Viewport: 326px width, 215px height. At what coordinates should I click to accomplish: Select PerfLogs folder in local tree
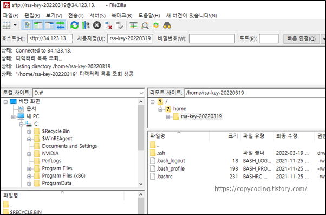click(x=51, y=161)
